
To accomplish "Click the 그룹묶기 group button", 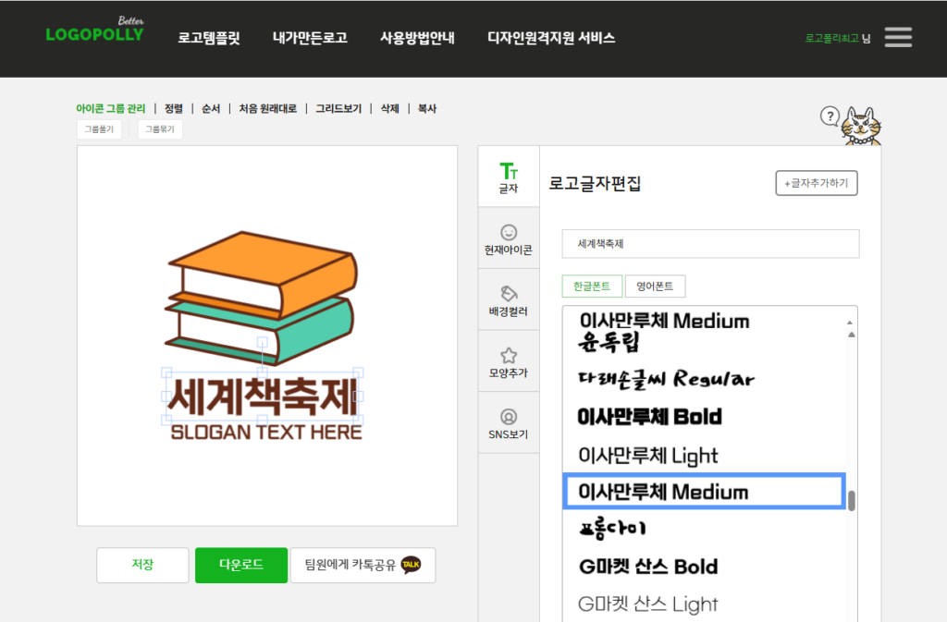I will coord(160,129).
